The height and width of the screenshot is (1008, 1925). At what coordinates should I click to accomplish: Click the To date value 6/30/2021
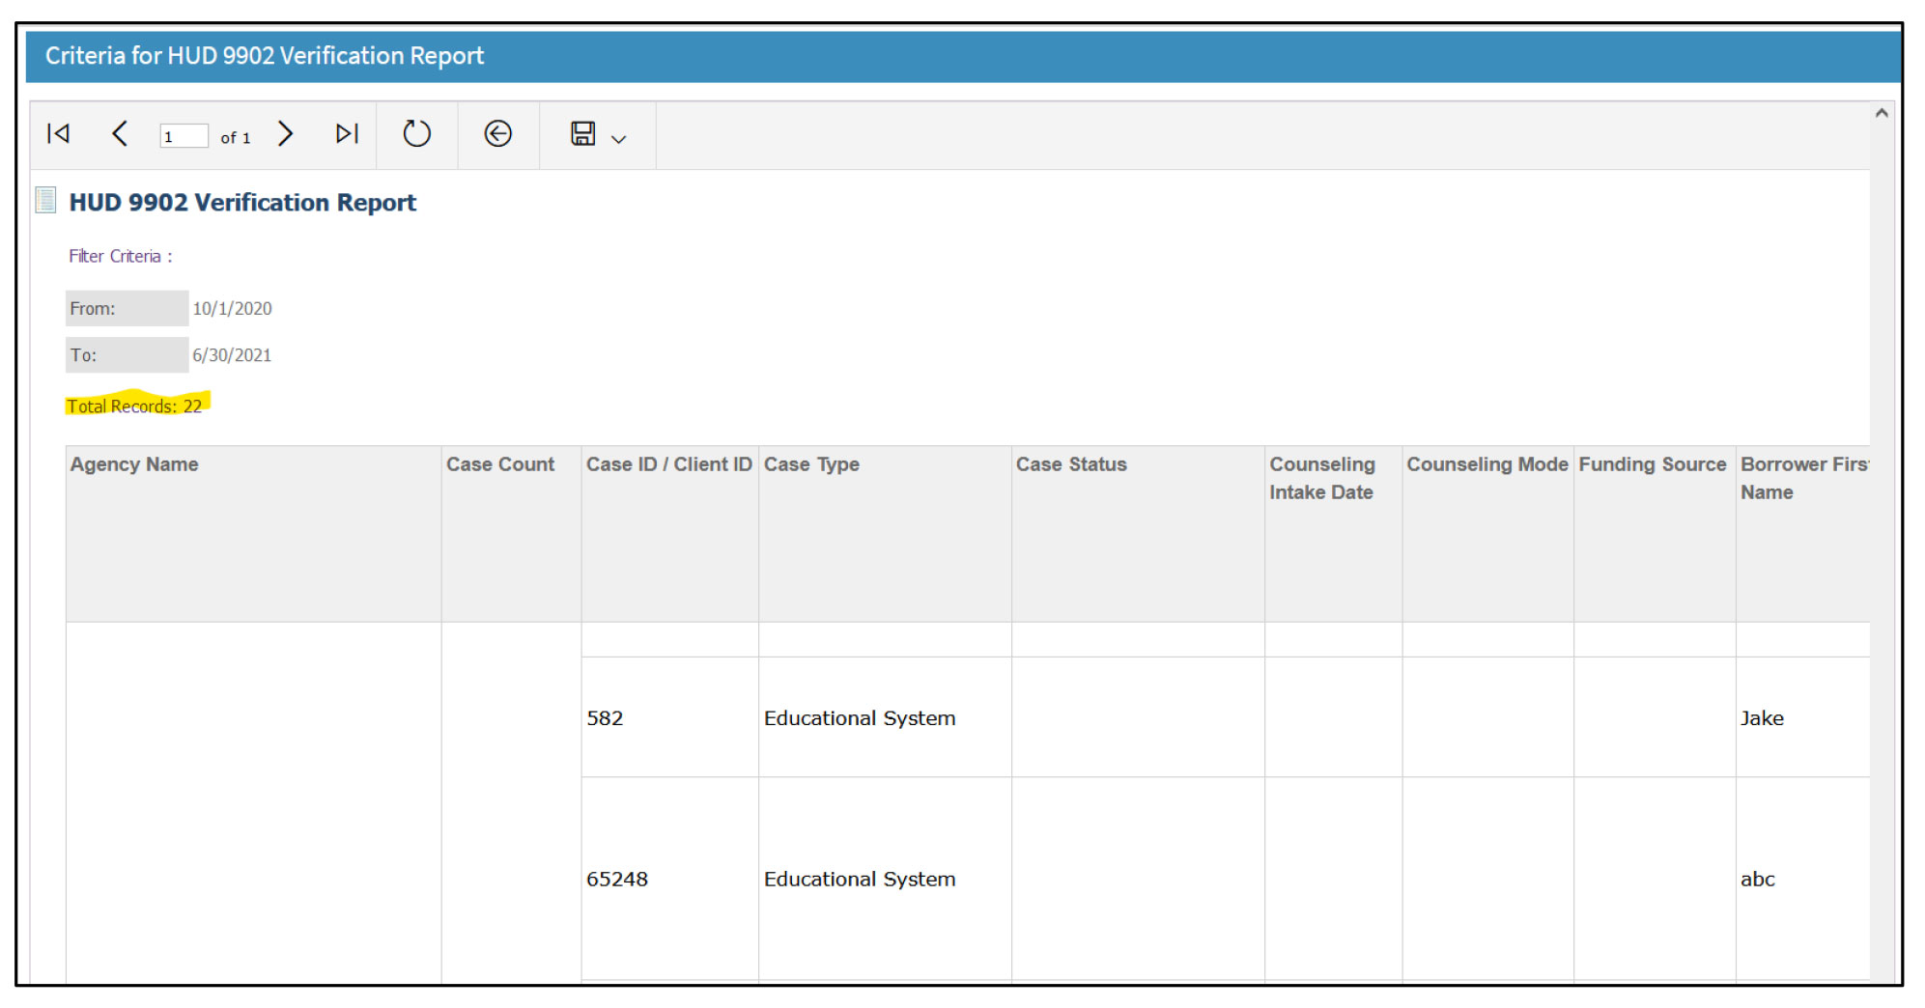pos(232,354)
